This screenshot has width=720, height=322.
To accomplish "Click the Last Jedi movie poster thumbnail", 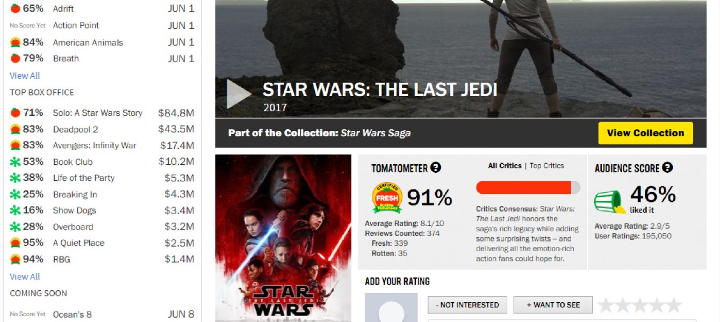I will [x=283, y=238].
